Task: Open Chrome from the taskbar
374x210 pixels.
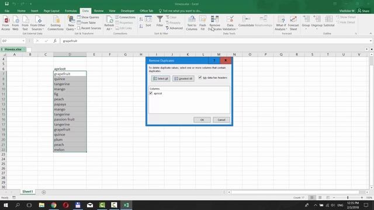Action: click(x=54, y=205)
